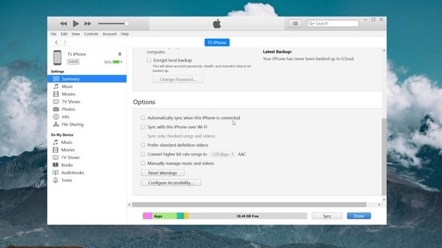Click the horizontal scroll right arrow
Screen dimensions: 442x248
[379, 205]
